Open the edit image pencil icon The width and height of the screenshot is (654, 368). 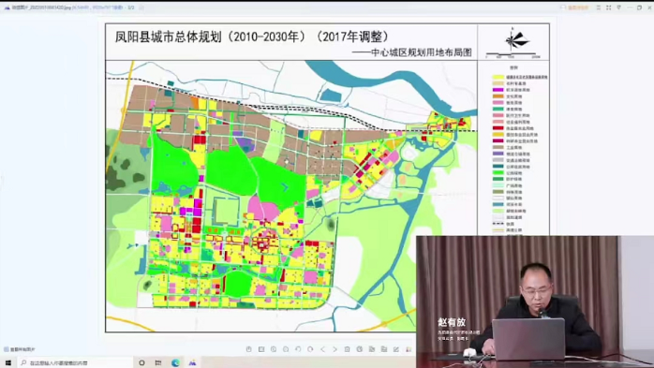395,349
